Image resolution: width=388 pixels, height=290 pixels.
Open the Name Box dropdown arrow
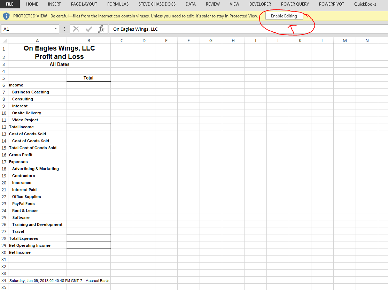tap(55, 29)
